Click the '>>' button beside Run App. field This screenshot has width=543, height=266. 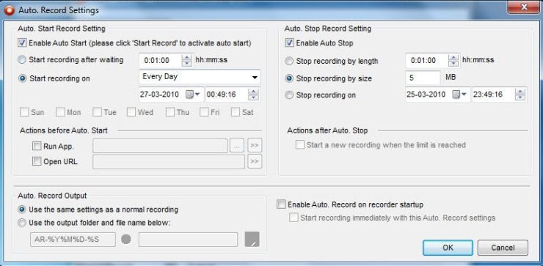point(255,146)
